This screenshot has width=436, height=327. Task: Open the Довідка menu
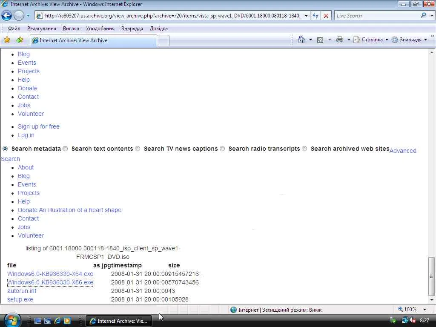point(159,29)
